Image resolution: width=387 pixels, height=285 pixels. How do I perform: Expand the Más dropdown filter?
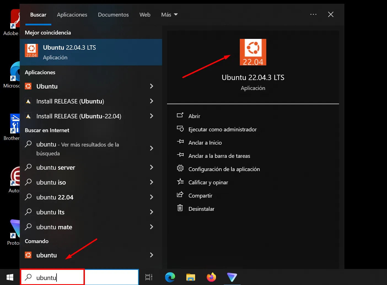click(169, 15)
